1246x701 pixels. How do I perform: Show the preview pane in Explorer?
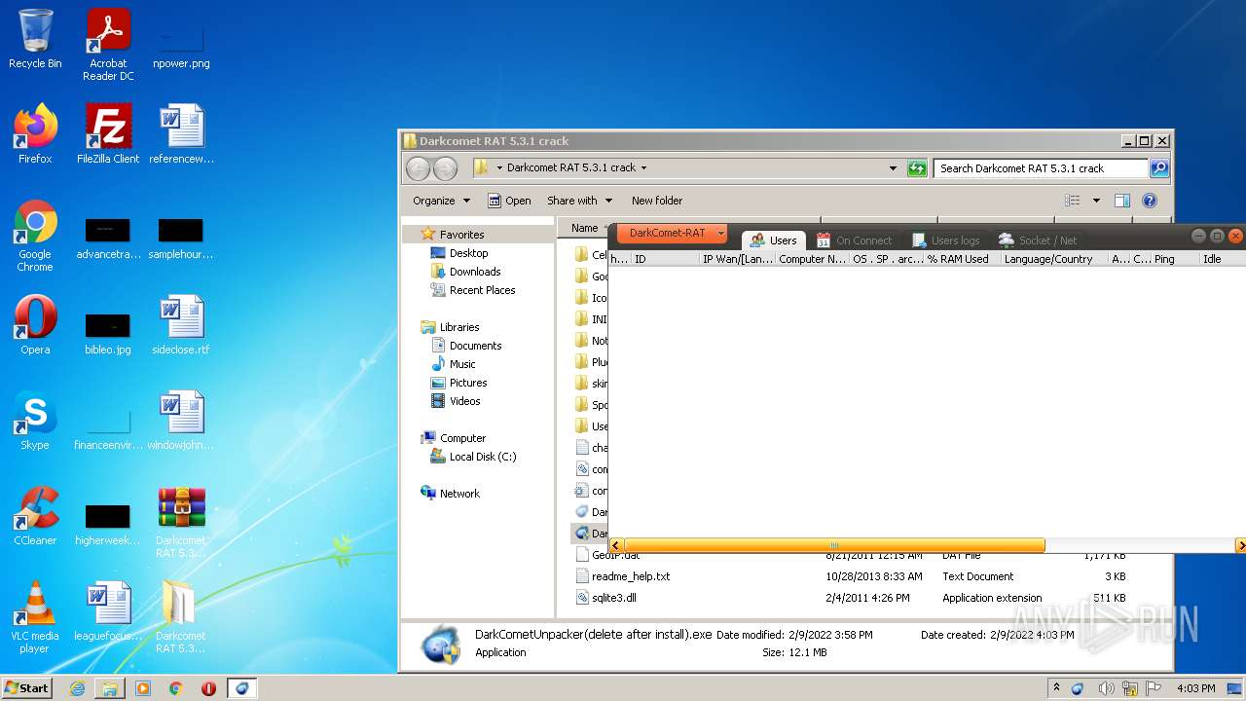click(x=1121, y=201)
